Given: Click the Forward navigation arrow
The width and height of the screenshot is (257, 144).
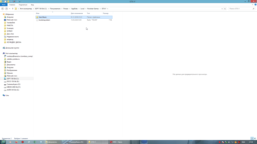Looking at the screenshot, I should coord(6,9).
